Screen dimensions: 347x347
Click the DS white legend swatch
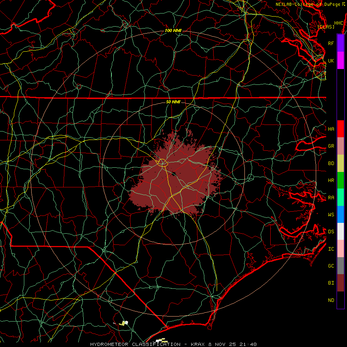[340, 231]
